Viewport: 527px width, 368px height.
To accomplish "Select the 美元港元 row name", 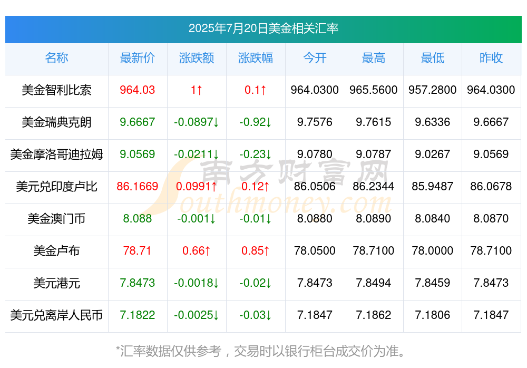I will click(56, 283).
